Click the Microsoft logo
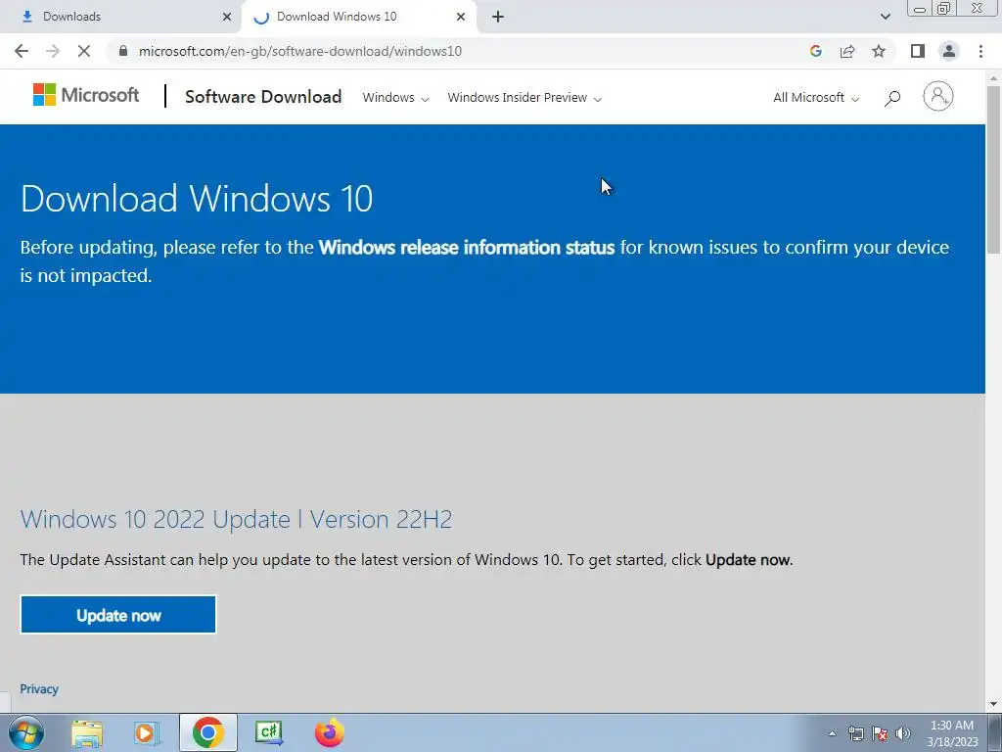The image size is (1002, 752). click(86, 95)
